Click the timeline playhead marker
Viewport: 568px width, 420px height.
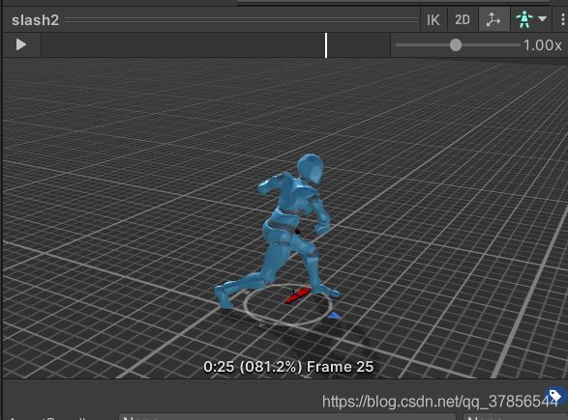(x=326, y=45)
